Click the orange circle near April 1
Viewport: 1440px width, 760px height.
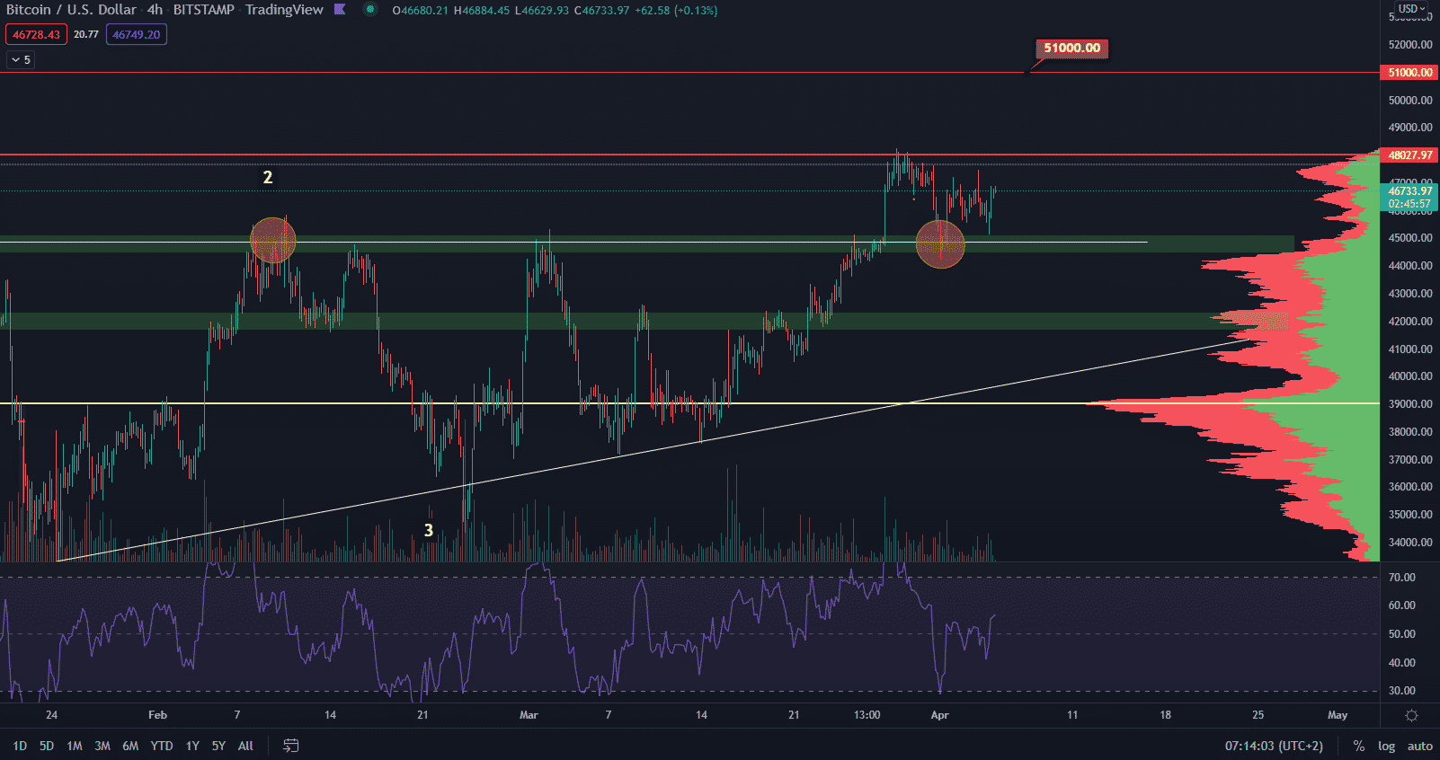click(940, 244)
